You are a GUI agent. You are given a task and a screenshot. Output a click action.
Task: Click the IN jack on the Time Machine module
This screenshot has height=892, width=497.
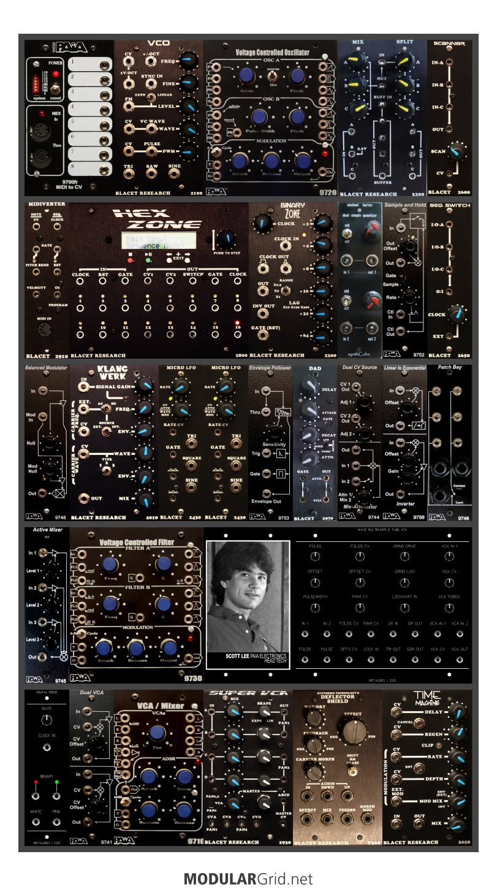pyautogui.click(x=397, y=825)
